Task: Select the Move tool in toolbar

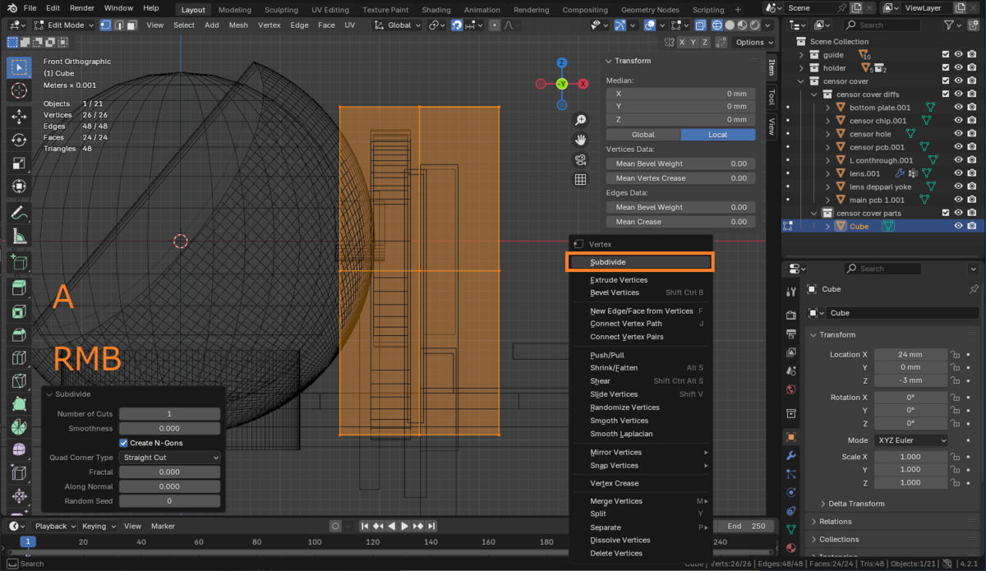Action: tap(18, 117)
